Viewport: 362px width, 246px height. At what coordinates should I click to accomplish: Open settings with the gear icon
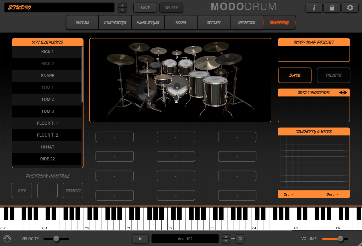[350, 8]
